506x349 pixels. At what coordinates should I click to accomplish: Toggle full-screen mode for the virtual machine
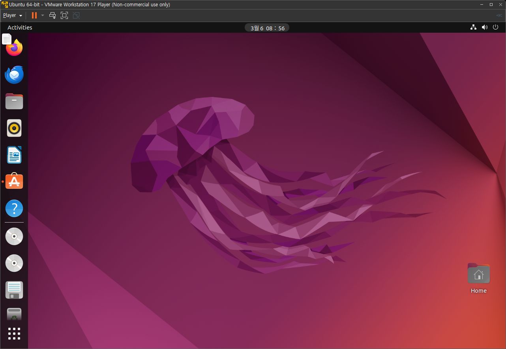(x=64, y=15)
